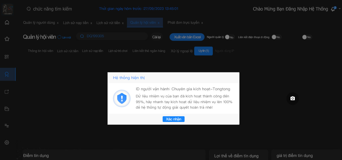
Task: Expand the sidebar list menu icon
Action: (7, 126)
